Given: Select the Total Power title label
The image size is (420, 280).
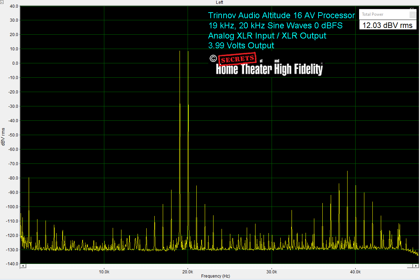Looking at the screenshot, I should pyautogui.click(x=373, y=14).
